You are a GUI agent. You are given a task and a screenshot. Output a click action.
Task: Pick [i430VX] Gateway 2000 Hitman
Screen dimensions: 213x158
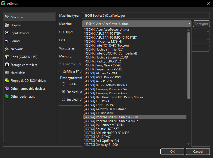(x=135, y=109)
